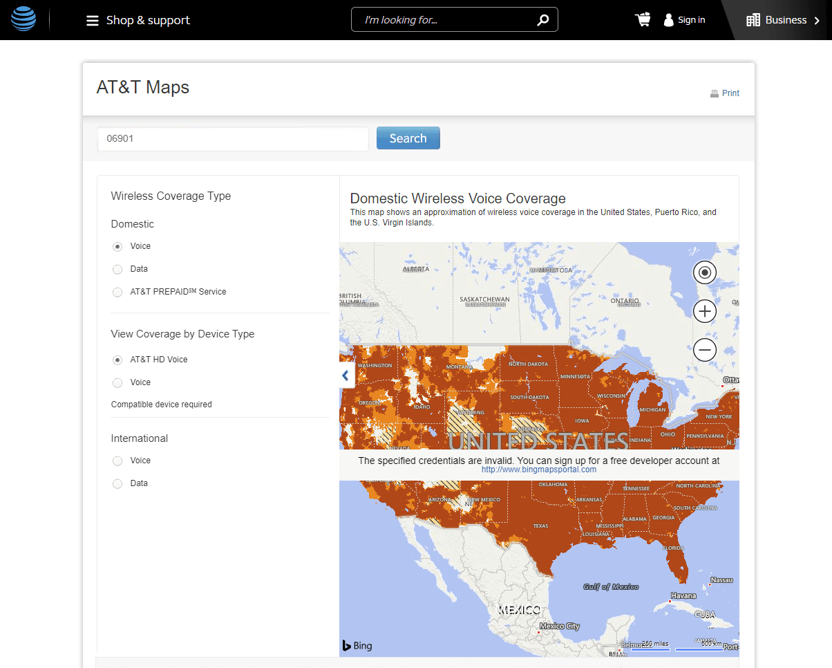Open the bingmapsportal.com link

click(538, 469)
